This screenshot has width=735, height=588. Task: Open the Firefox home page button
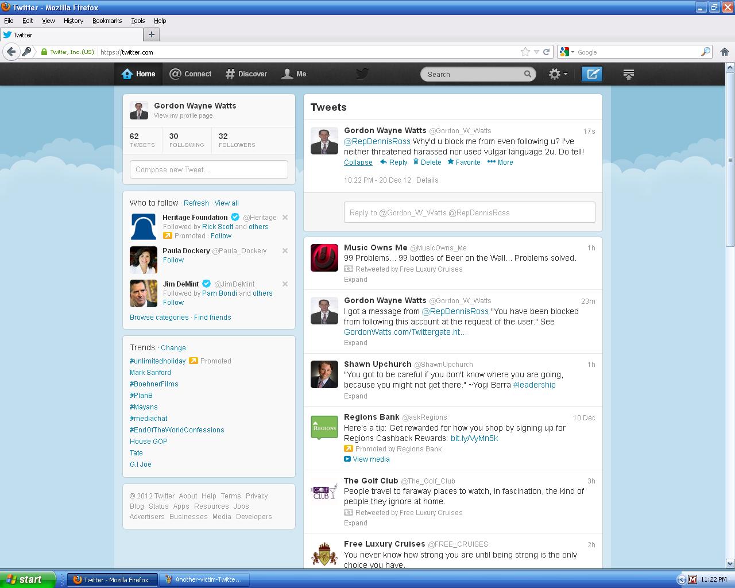click(725, 52)
